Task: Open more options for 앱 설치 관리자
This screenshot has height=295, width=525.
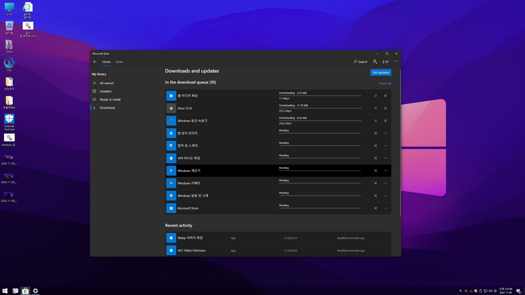Action: [386, 133]
